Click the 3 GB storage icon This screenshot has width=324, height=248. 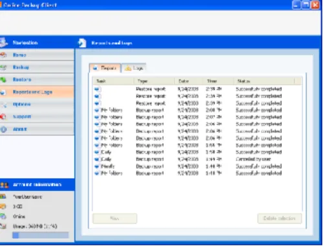coord(3,207)
